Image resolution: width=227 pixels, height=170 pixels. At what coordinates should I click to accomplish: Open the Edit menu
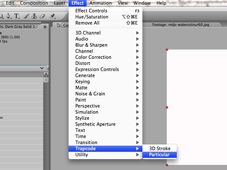point(10,3)
